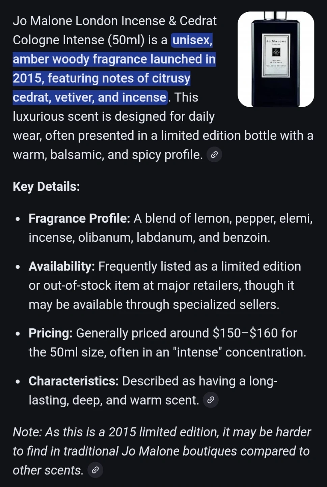Image resolution: width=327 pixels, height=487 pixels.
Task: Tap the link icon after "other scents."
Action: (x=95, y=470)
